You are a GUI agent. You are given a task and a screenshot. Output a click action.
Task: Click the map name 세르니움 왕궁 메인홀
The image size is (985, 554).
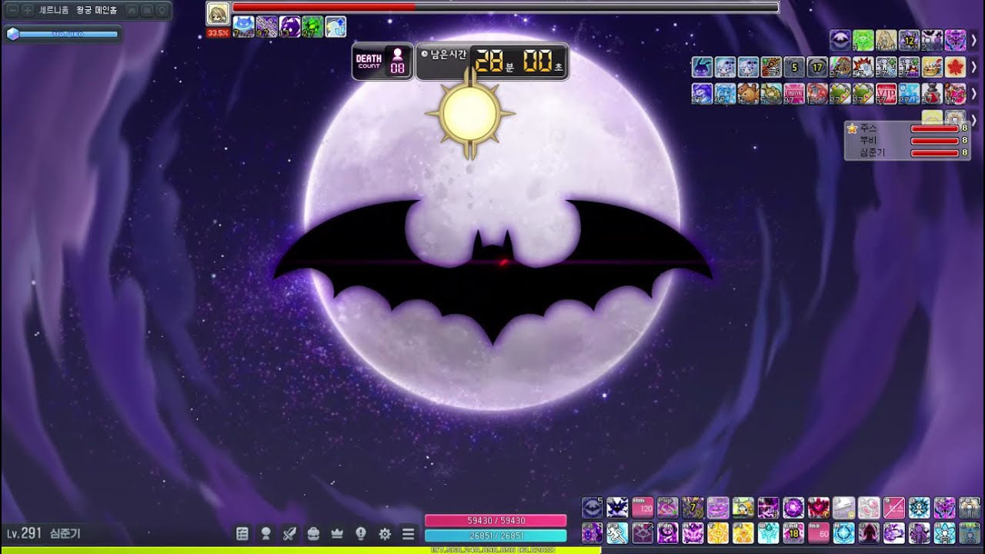[78, 11]
